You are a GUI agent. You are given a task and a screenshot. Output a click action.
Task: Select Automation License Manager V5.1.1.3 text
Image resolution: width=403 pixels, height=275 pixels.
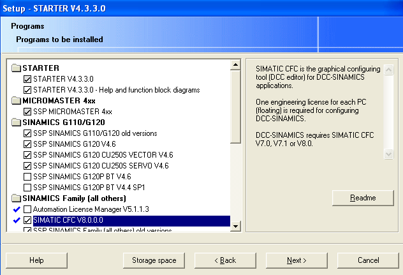click(91, 209)
